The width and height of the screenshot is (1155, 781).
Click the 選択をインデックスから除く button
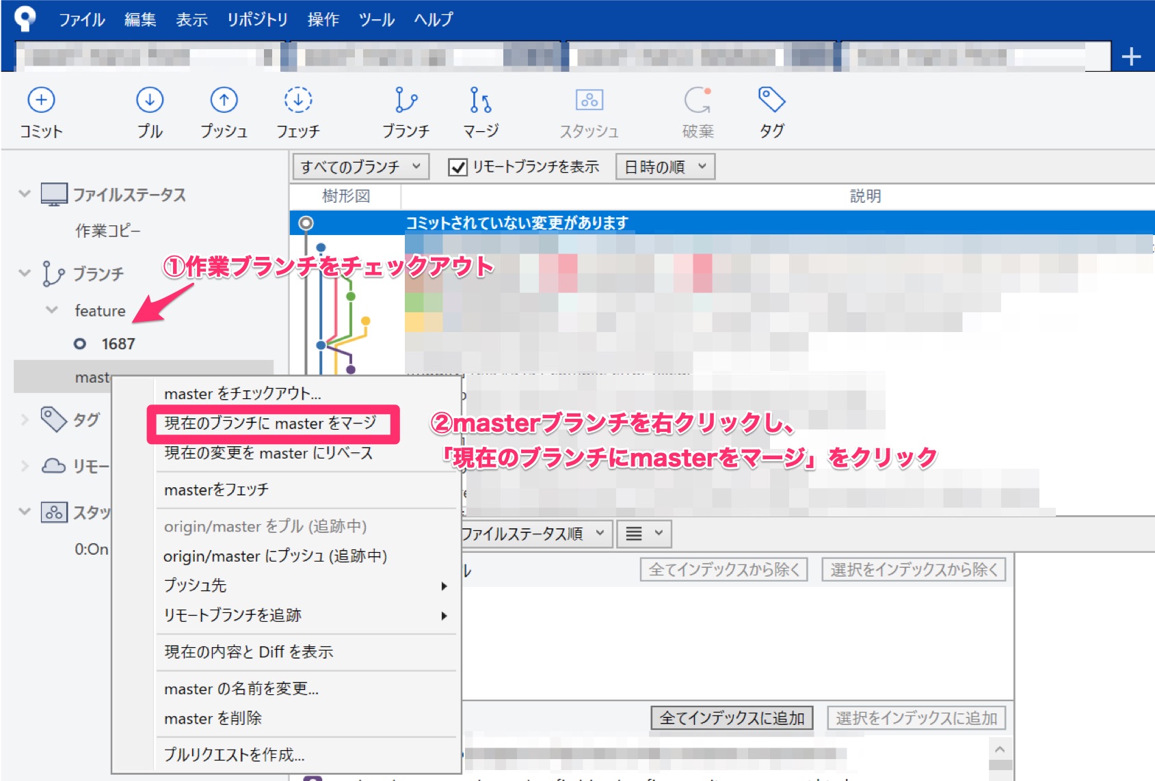pyautogui.click(x=914, y=568)
